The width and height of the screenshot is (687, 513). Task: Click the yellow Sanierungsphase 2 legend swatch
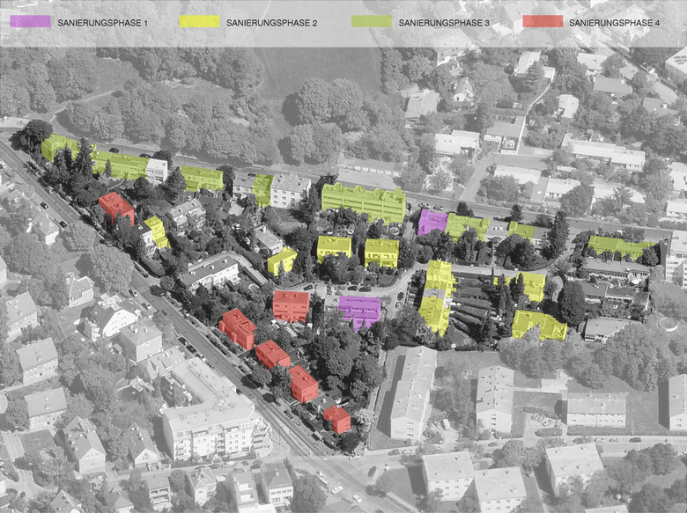(x=199, y=21)
